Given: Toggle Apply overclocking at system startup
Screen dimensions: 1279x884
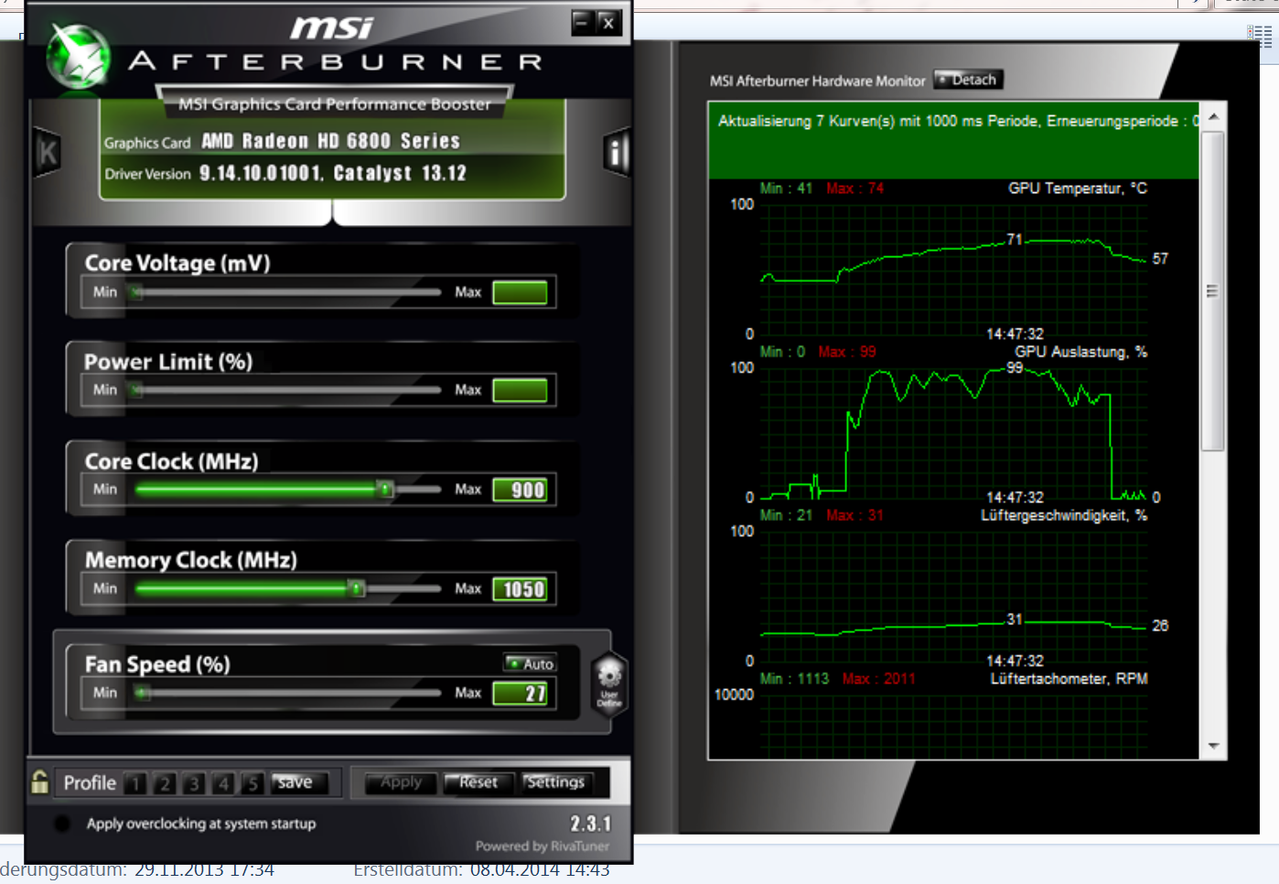Looking at the screenshot, I should (62, 824).
